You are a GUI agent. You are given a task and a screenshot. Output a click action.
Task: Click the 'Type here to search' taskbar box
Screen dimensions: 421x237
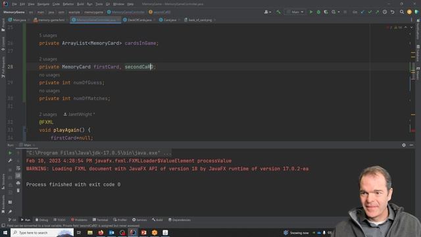click(x=42, y=232)
